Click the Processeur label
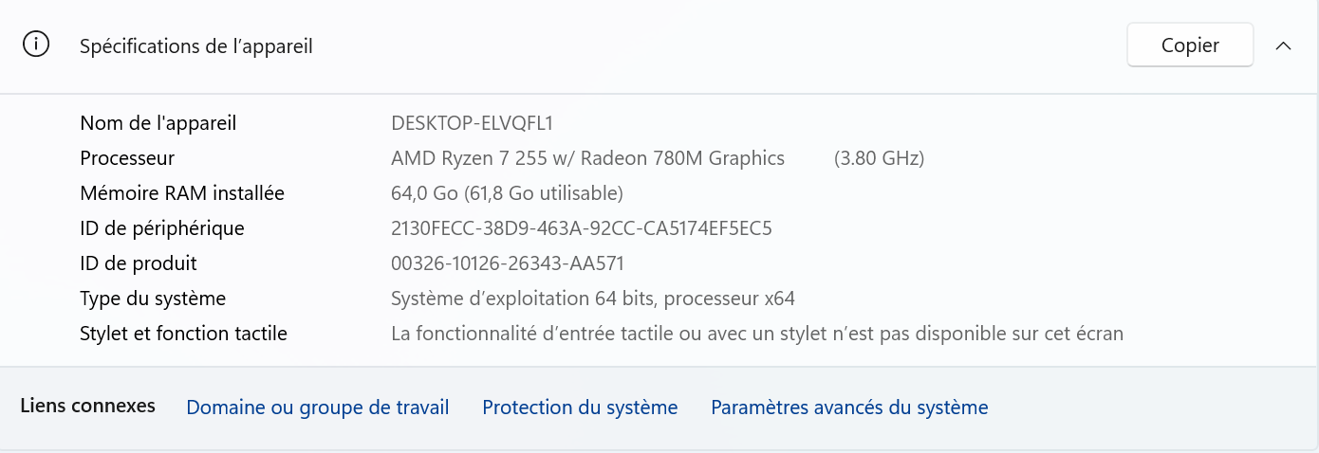1319x453 pixels. pos(127,158)
